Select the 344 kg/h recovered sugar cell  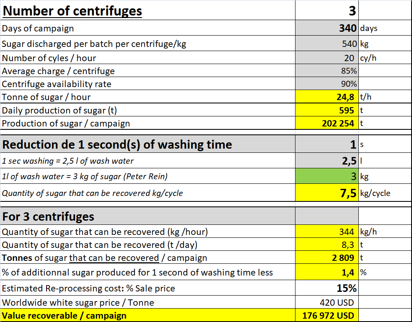pyautogui.click(x=327, y=232)
